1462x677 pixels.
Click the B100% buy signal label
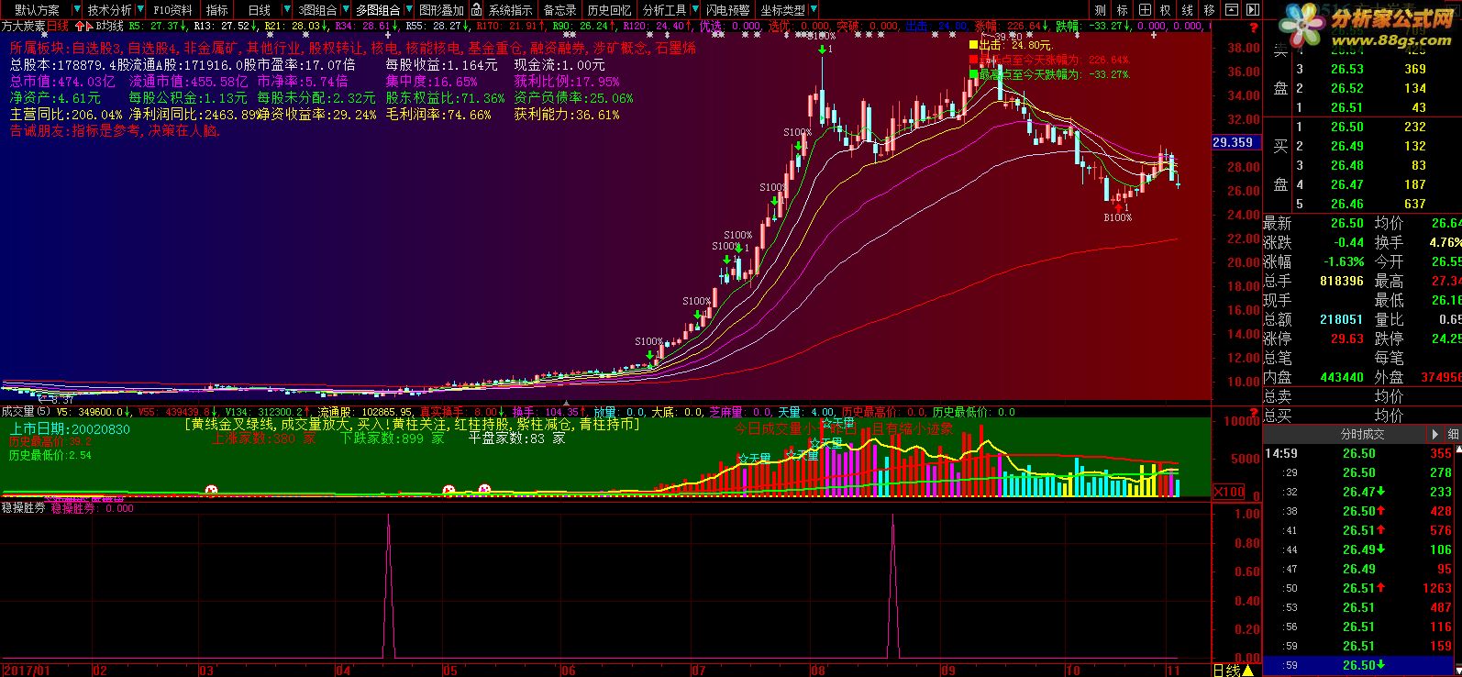pos(1118,217)
